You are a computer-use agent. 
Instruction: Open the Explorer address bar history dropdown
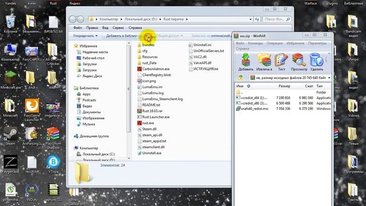[250, 19]
